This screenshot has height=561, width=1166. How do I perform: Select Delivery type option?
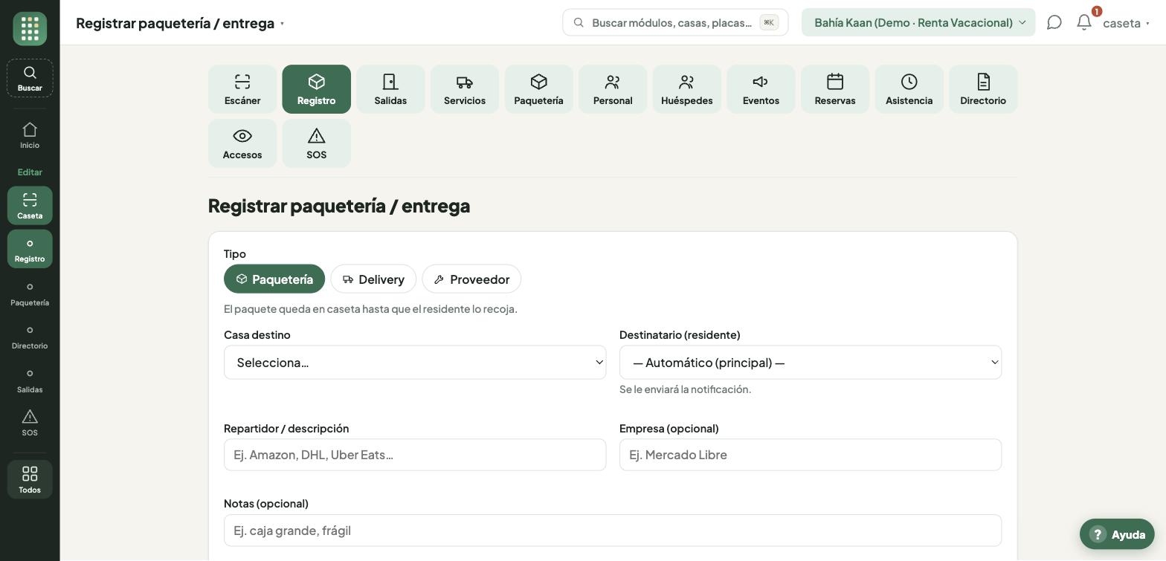pos(373,279)
